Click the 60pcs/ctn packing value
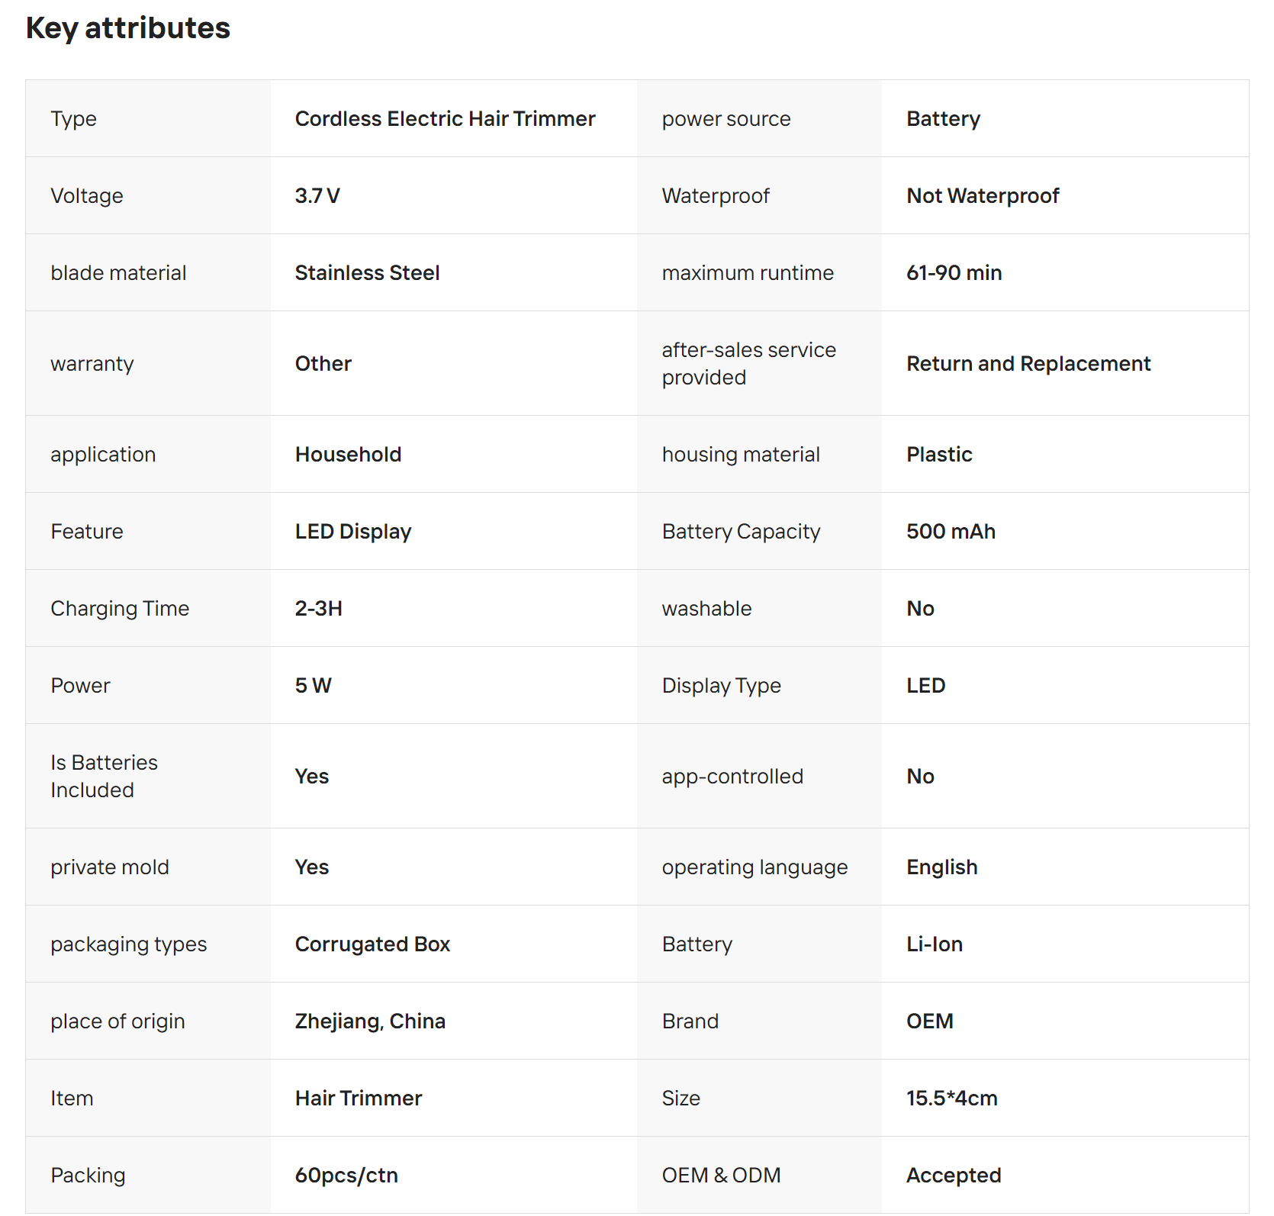The image size is (1274, 1216). point(346,1176)
